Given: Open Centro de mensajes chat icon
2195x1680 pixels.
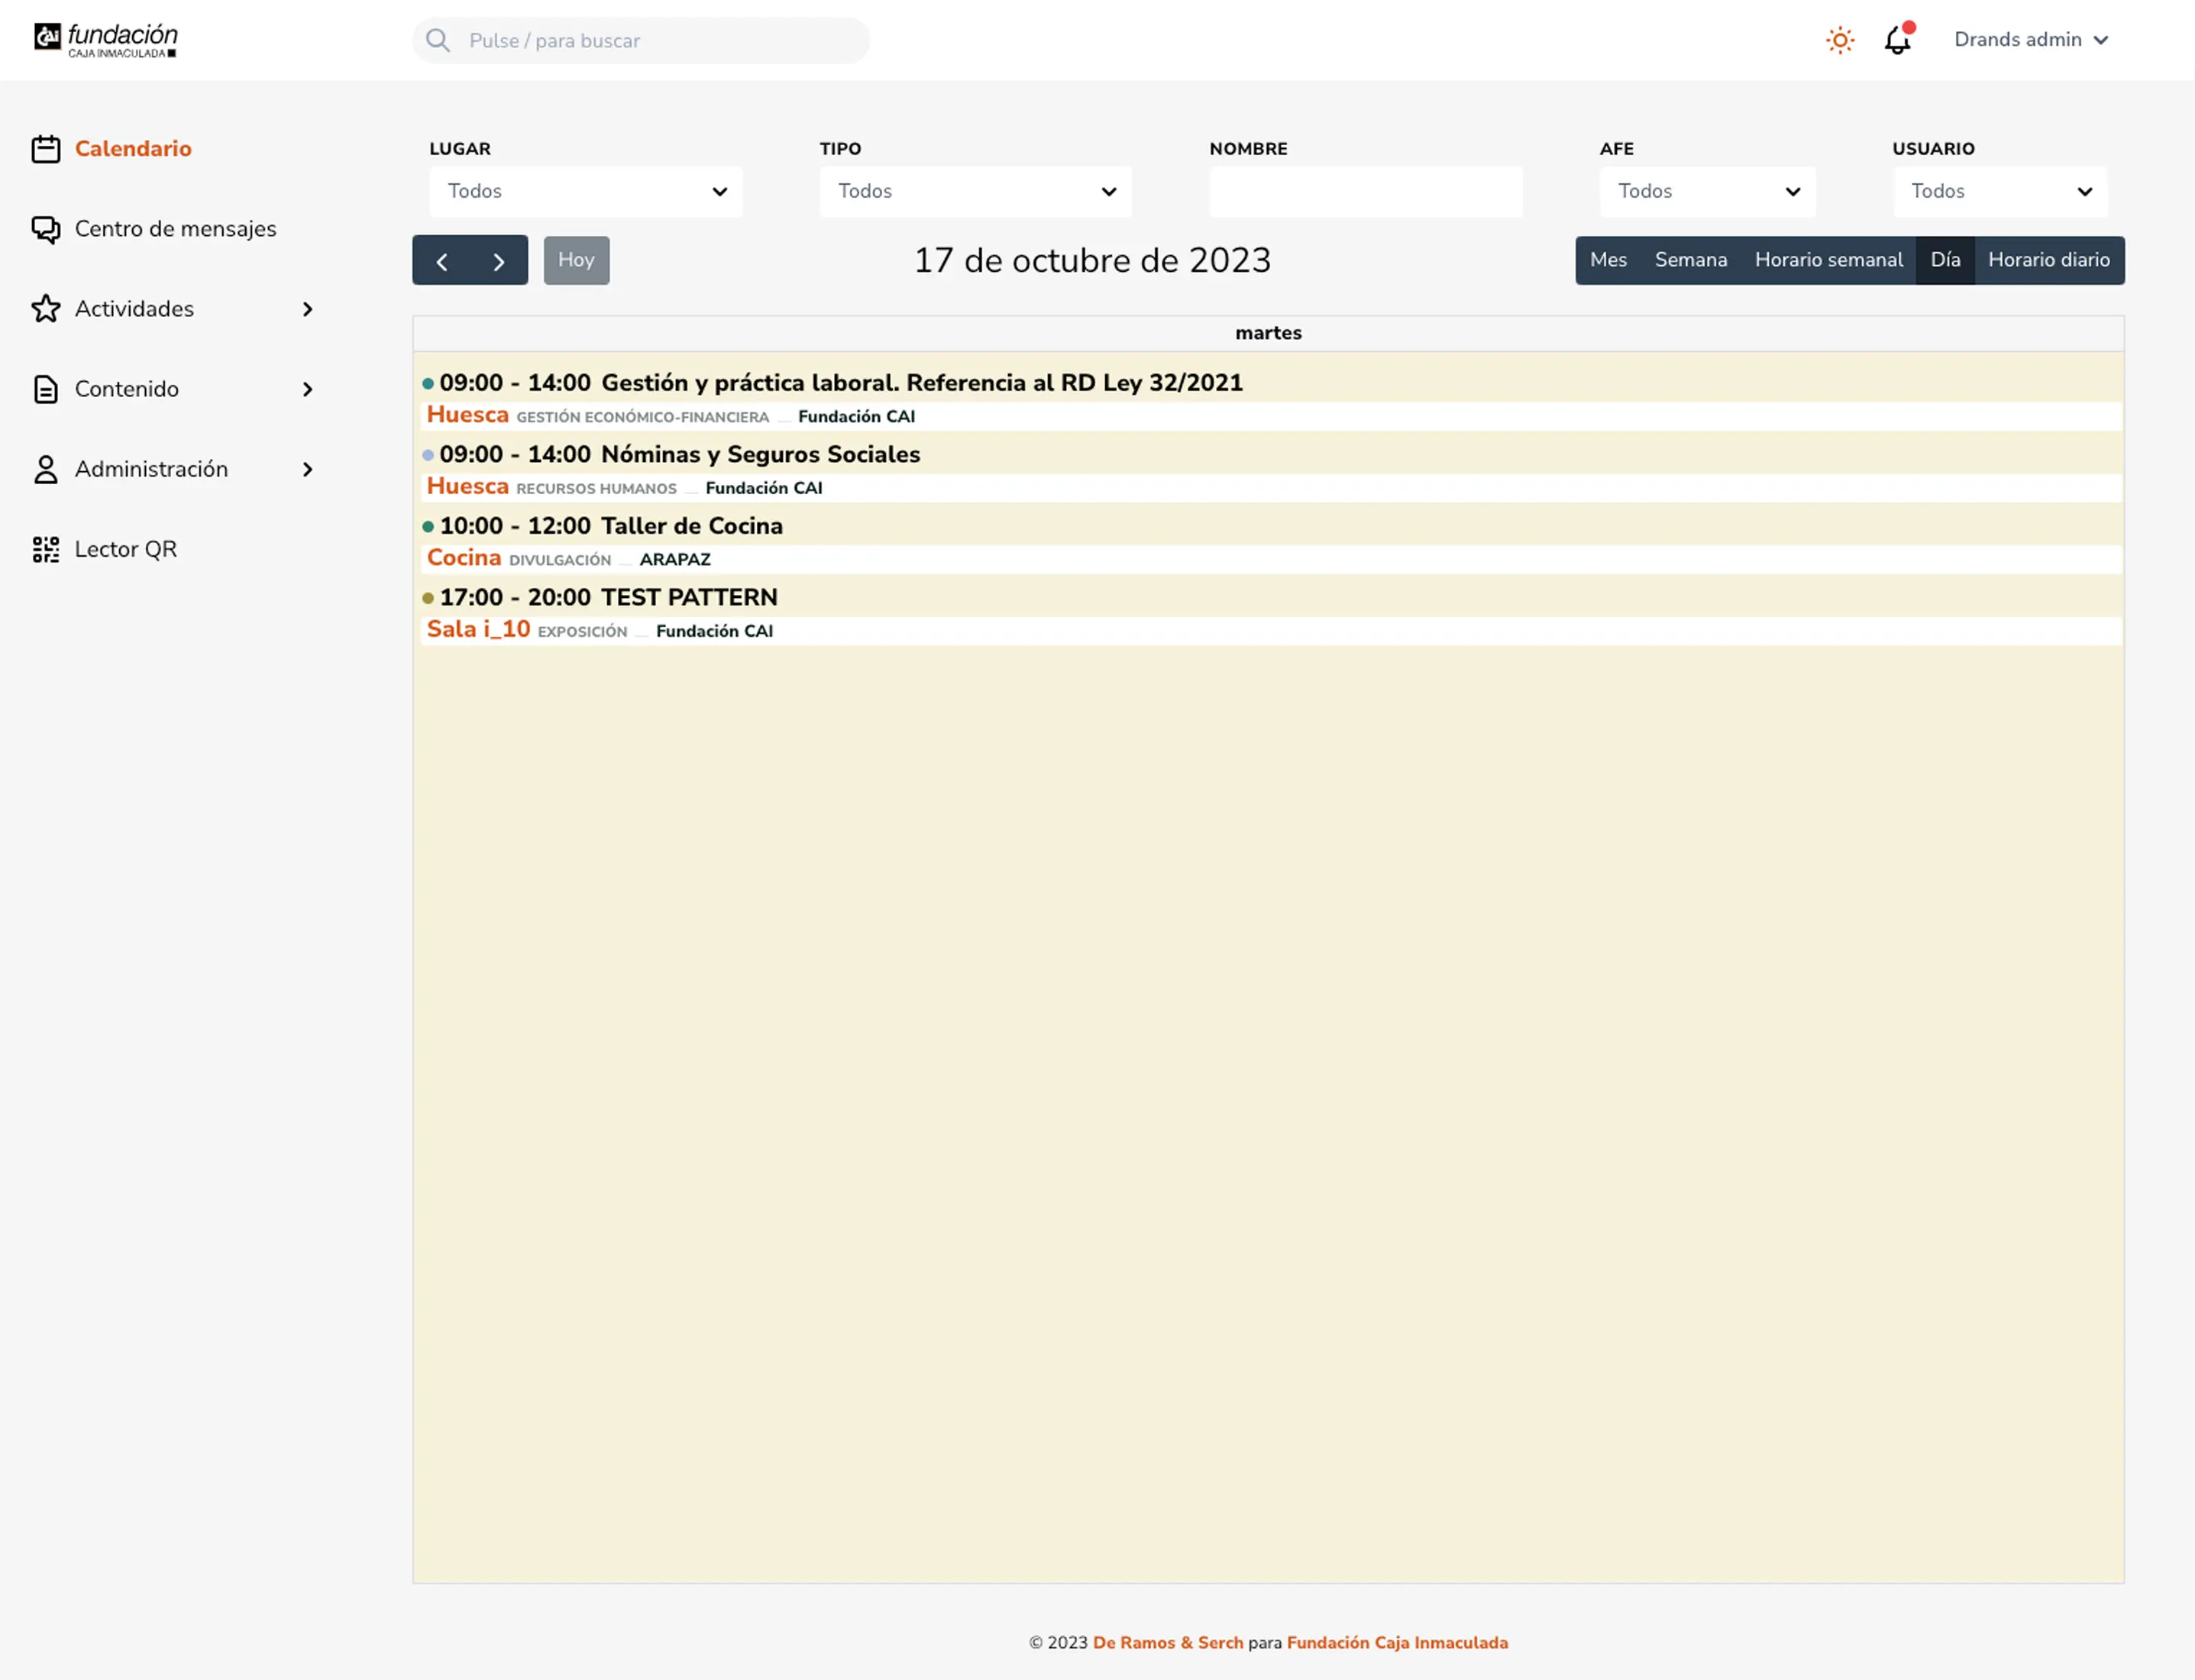Looking at the screenshot, I should coord(46,229).
